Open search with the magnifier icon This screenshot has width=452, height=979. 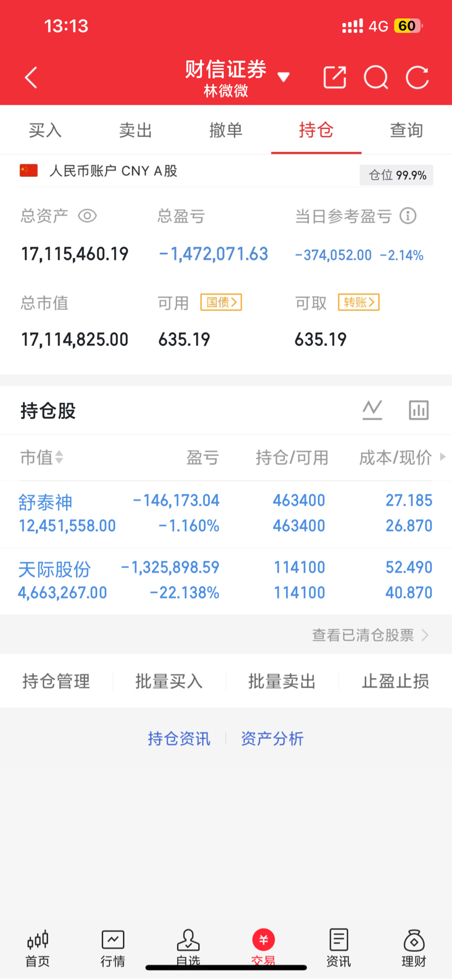[376, 77]
